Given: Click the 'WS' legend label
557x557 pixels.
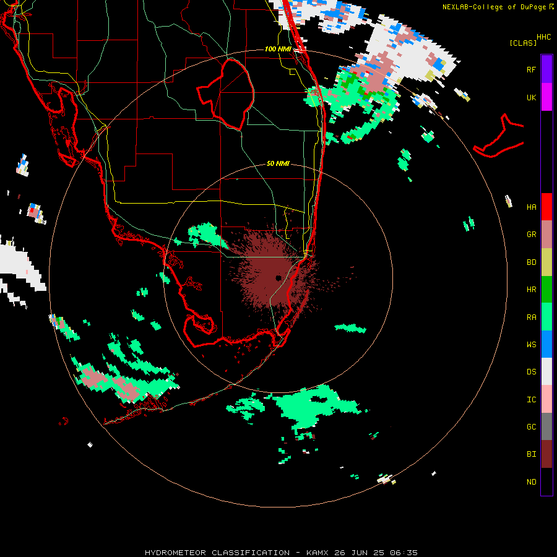Looking at the screenshot, I should point(531,344).
